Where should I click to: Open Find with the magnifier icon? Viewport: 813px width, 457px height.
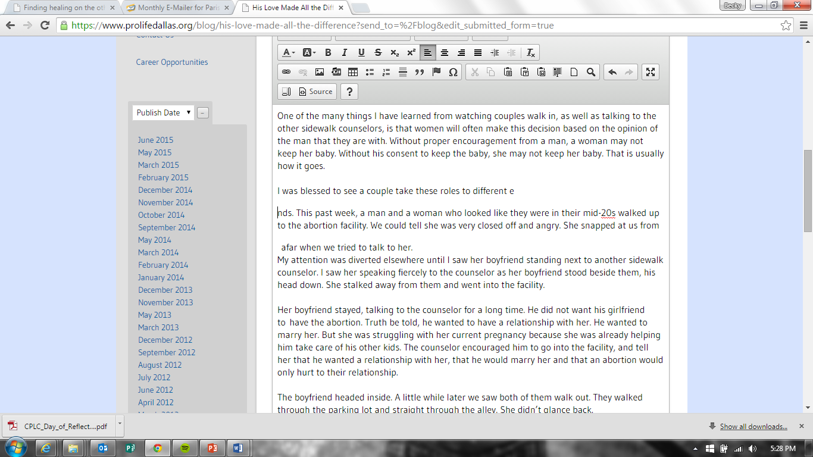[x=591, y=72]
